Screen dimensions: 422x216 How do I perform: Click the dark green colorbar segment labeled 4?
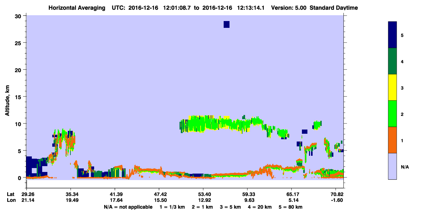(x=392, y=61)
